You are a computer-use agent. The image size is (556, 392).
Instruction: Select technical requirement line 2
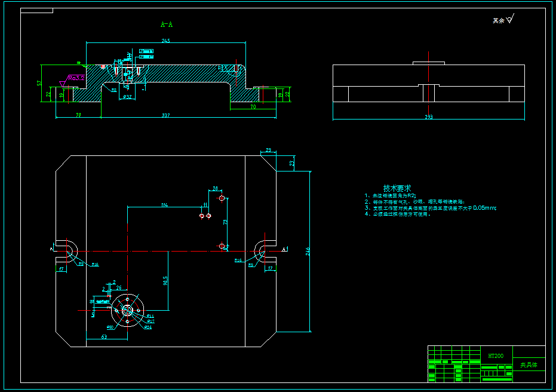414,201
